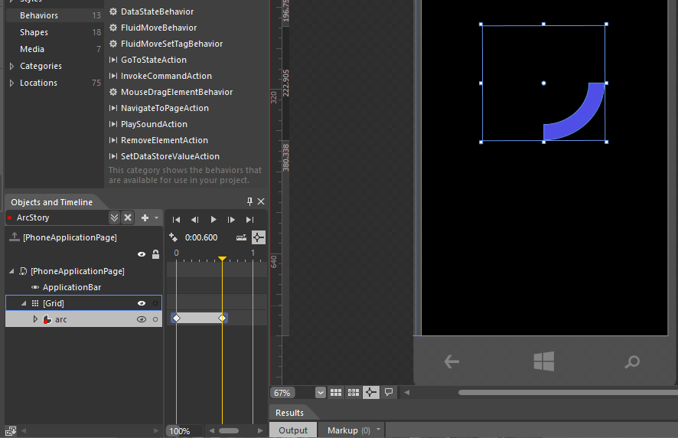
Task: Expand the Categories section
Action: click(11, 67)
